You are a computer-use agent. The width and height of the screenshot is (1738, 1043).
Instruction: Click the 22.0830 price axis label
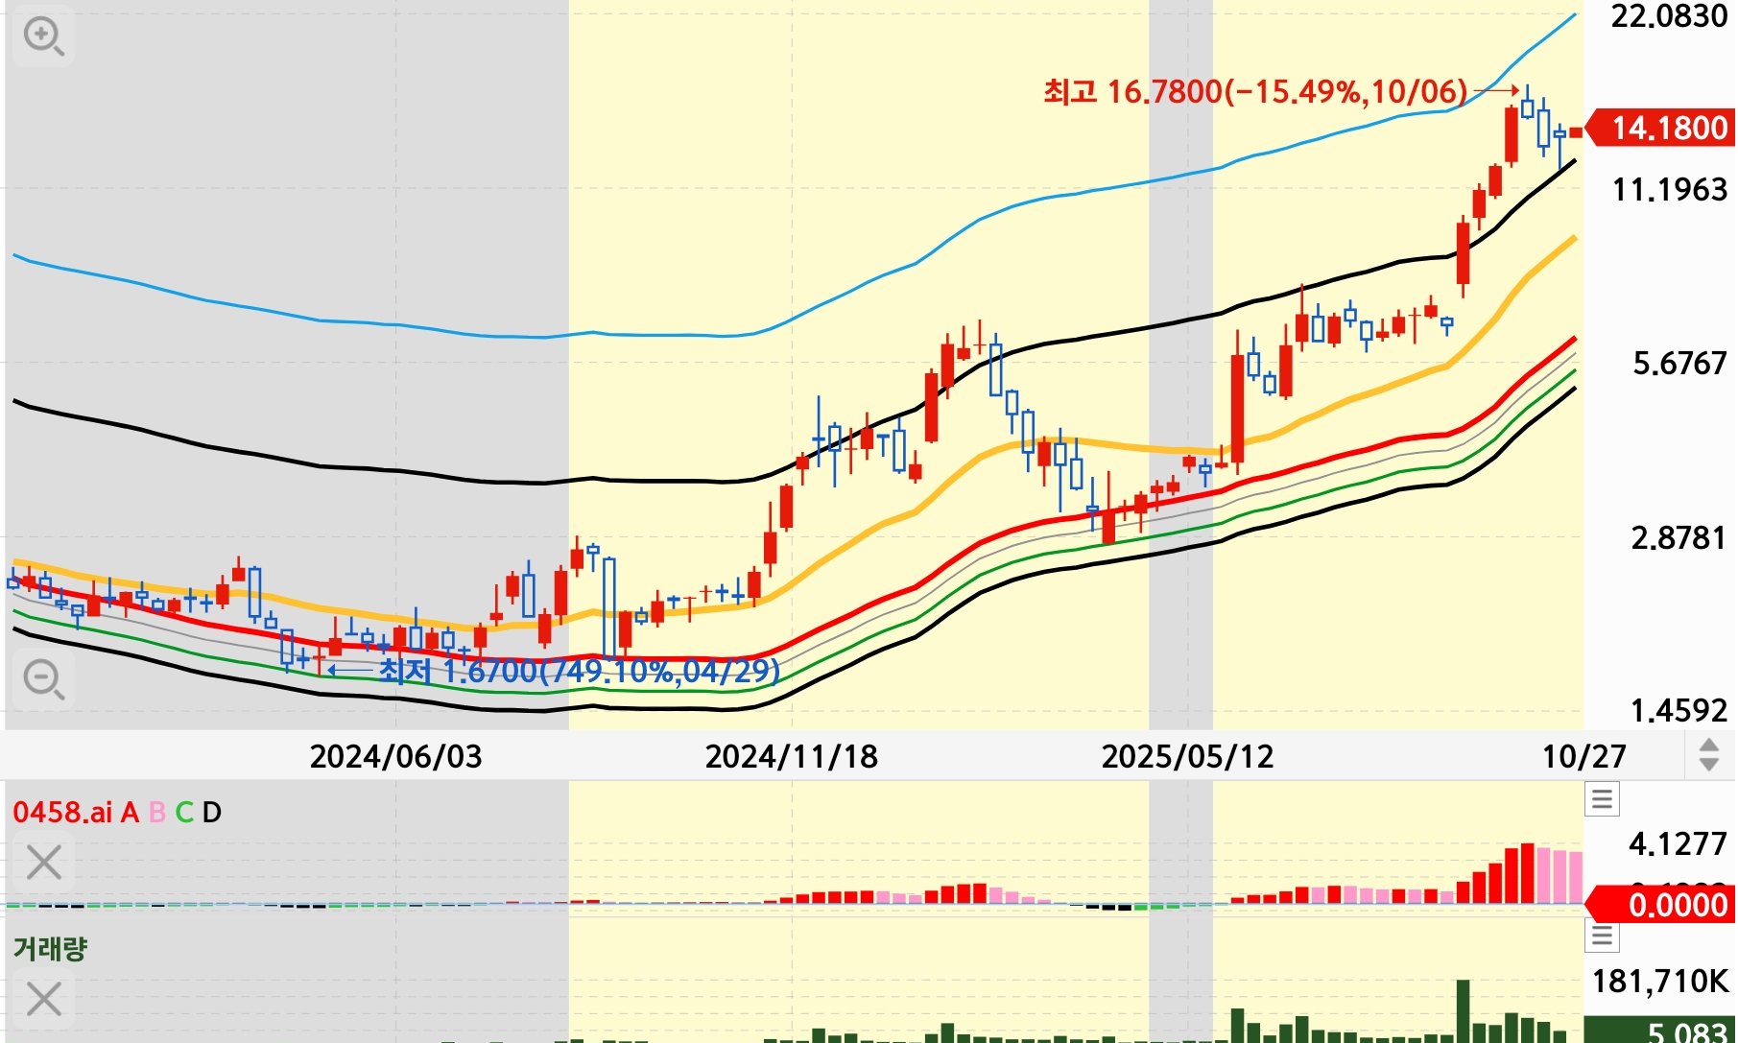pos(1669,16)
